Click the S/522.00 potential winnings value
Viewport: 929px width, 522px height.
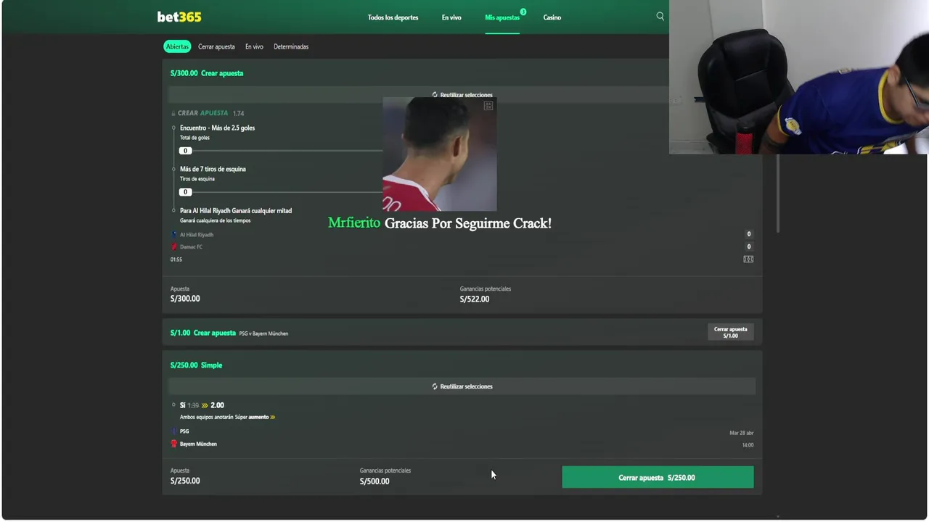(x=475, y=299)
